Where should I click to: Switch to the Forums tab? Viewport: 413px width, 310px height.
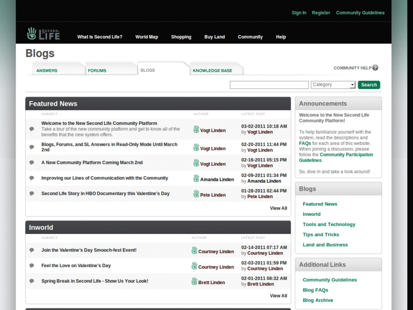(x=97, y=71)
